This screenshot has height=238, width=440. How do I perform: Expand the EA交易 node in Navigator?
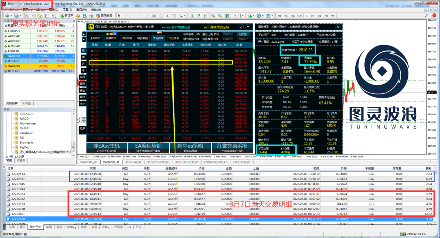tap(6, 157)
